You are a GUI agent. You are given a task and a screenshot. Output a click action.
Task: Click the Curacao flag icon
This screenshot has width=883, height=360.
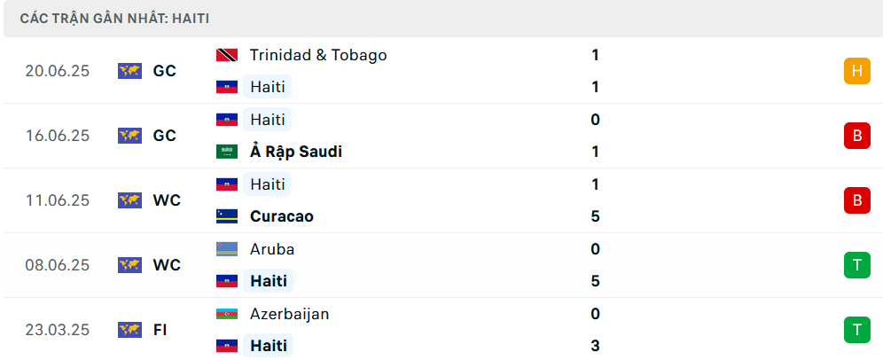point(227,216)
